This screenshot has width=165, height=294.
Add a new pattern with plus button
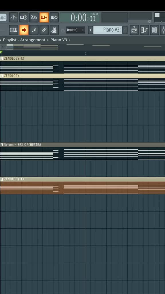[125, 30]
